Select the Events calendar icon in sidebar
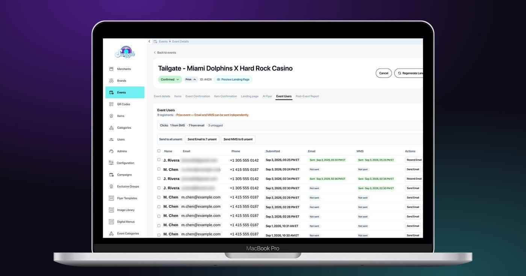Viewport: 526px width, 276px height. coord(111,93)
